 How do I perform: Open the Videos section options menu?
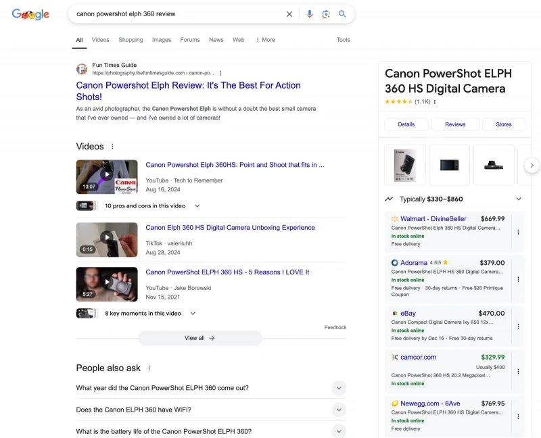(112, 147)
